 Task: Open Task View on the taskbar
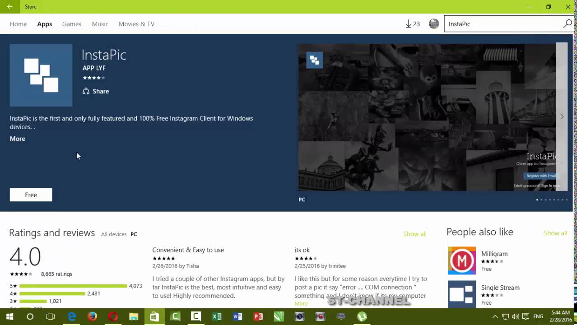[51, 316]
